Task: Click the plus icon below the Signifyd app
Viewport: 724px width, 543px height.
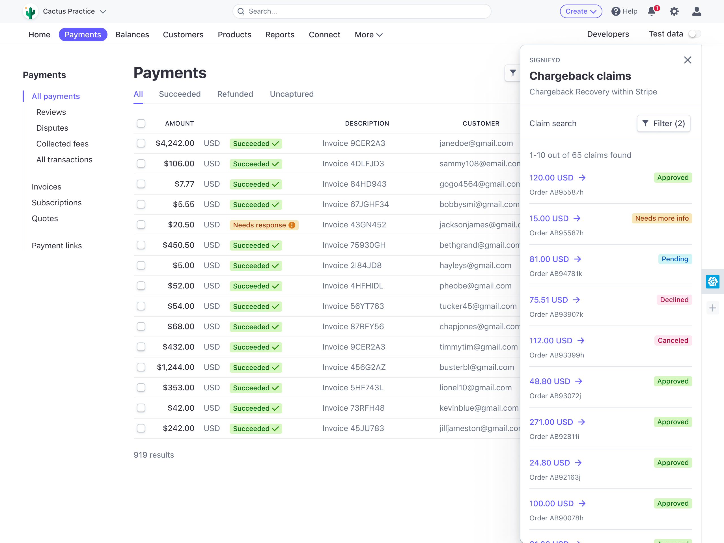Action: pyautogui.click(x=714, y=308)
